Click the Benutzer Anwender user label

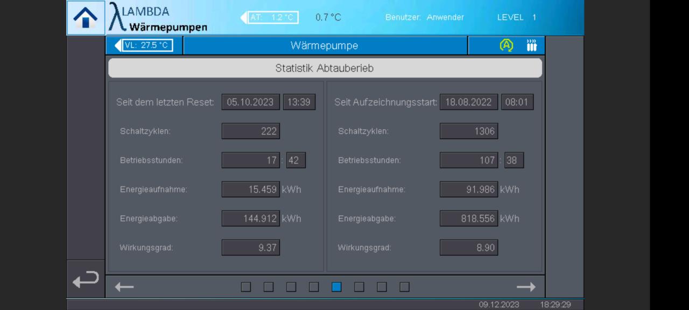(x=424, y=18)
